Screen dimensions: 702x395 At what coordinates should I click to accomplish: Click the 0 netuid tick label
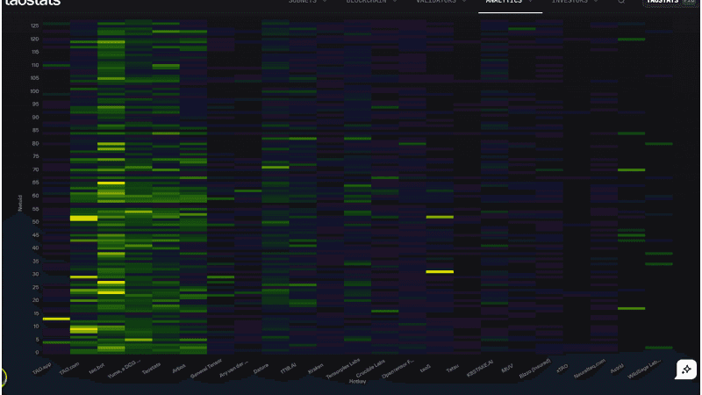(37, 353)
